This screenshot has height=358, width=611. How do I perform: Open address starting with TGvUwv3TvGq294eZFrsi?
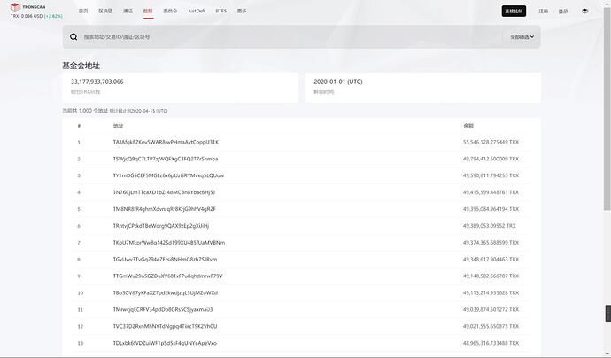[x=165, y=260]
